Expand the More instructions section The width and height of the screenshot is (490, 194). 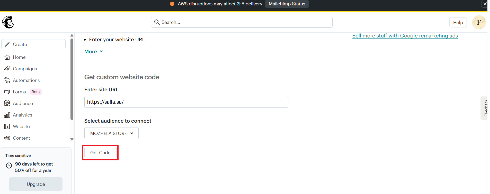(x=94, y=52)
